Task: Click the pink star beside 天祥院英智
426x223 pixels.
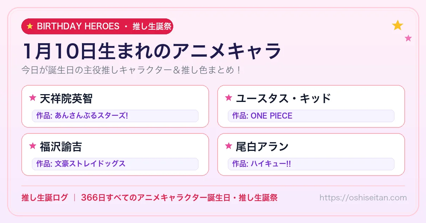Action: [33, 98]
